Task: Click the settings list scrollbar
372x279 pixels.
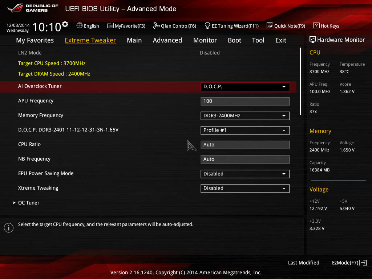Action: point(300,81)
